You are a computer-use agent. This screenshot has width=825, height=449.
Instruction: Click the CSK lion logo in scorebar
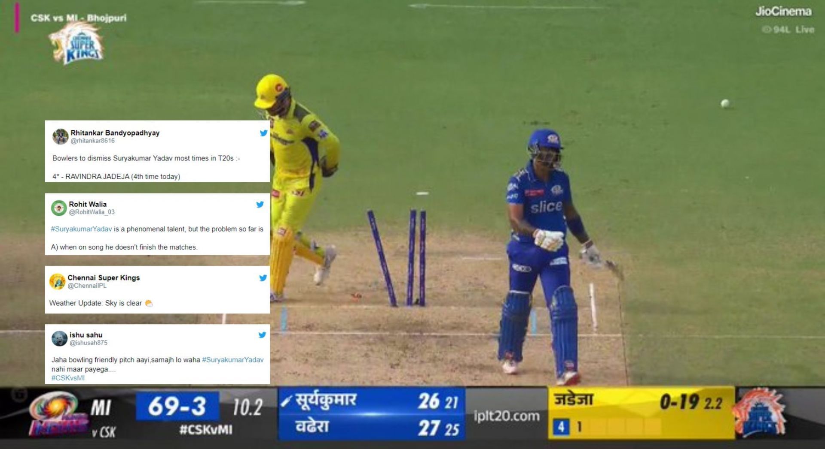[x=760, y=412]
